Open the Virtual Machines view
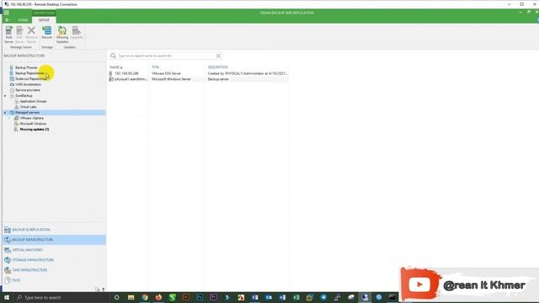This screenshot has height=303, width=539. [54, 250]
